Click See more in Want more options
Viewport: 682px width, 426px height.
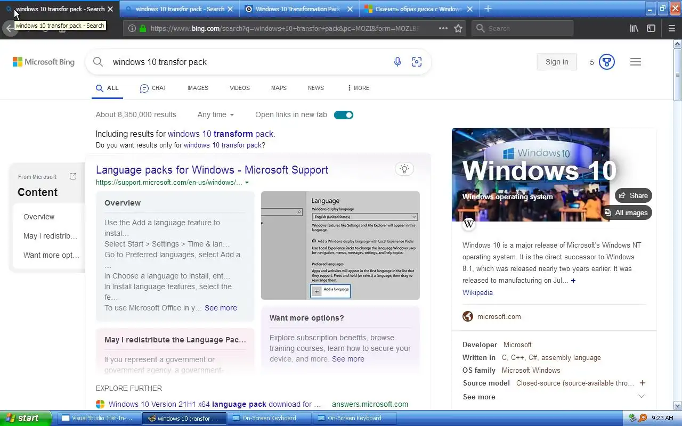[348, 359]
